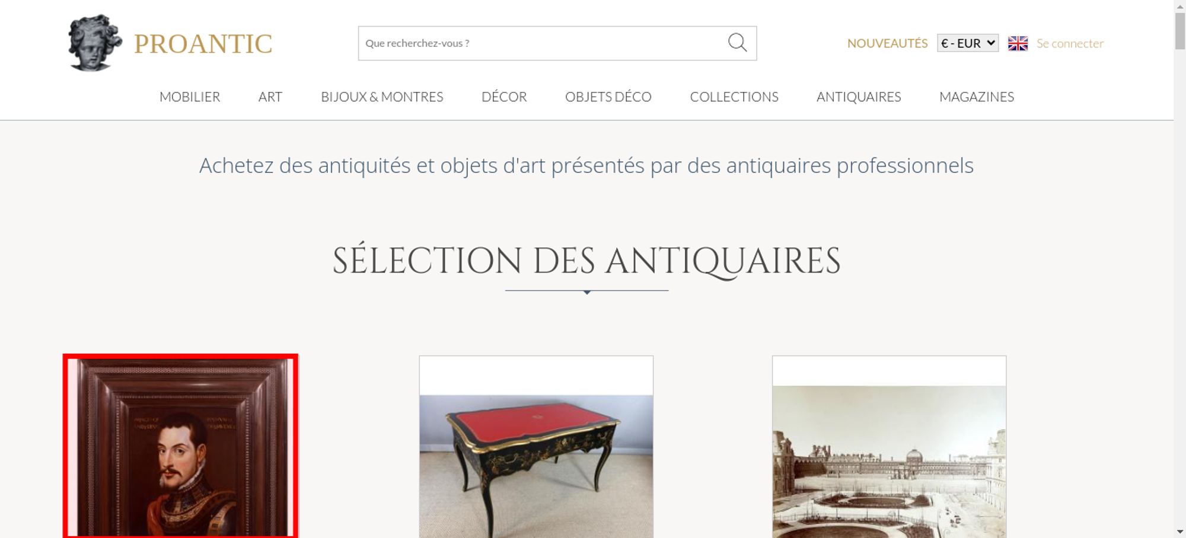The image size is (1186, 538).
Task: Click the page vertical scrollbar thumb
Action: point(1180,31)
